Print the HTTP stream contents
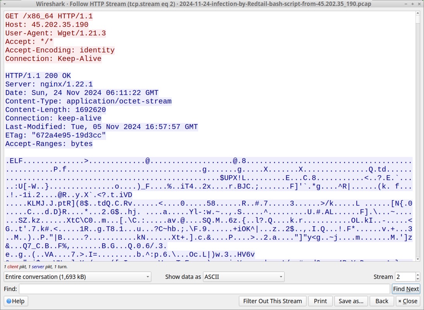 [x=320, y=301]
